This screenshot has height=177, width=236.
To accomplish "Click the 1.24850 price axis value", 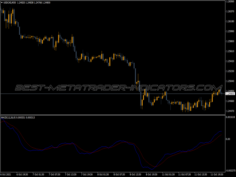I will [x=230, y=91].
